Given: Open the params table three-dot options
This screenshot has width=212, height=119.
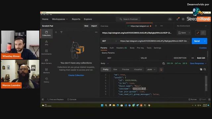Looking at the screenshot, I should [x=193, y=58].
